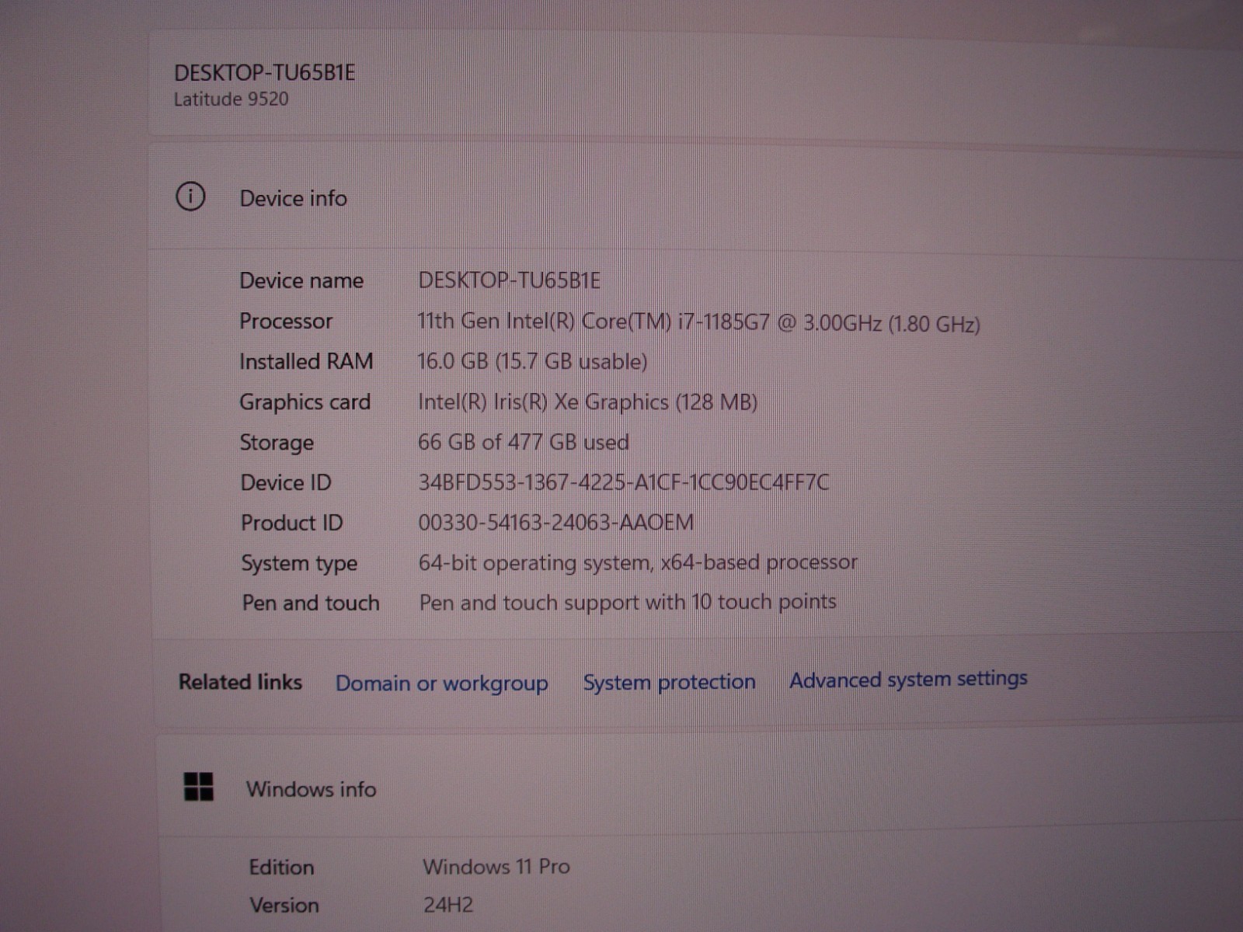Click the Pen and touch label
Viewport: 1243px width, 932px height.
311,603
